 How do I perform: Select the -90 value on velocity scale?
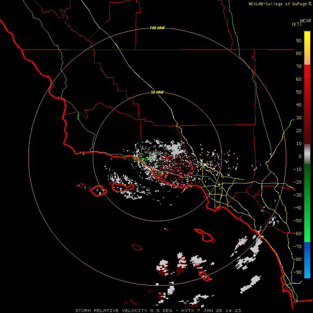point(297,272)
